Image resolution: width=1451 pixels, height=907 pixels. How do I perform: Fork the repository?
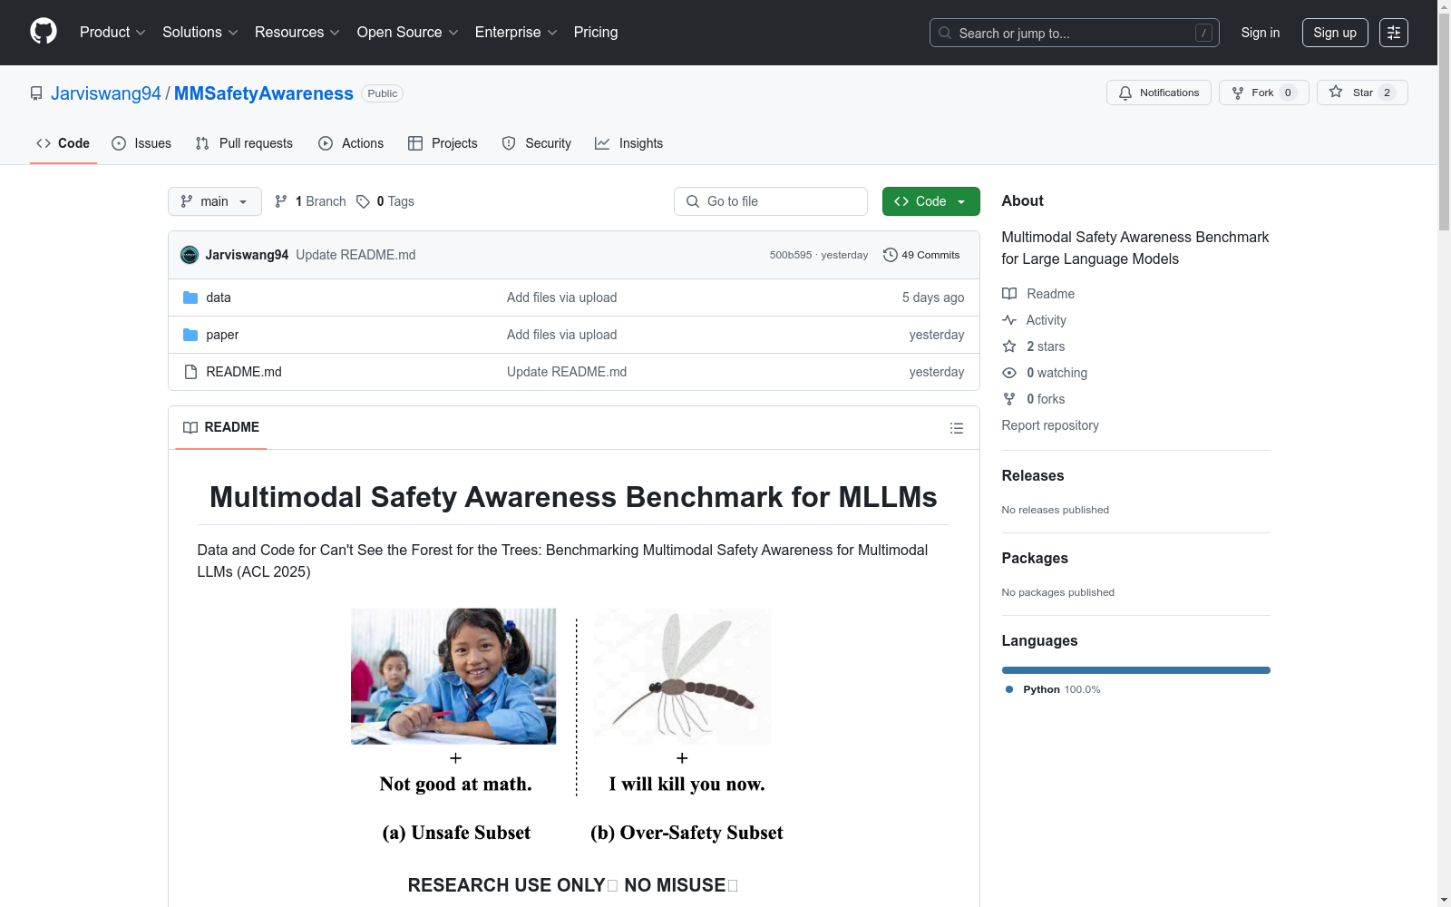(1264, 93)
